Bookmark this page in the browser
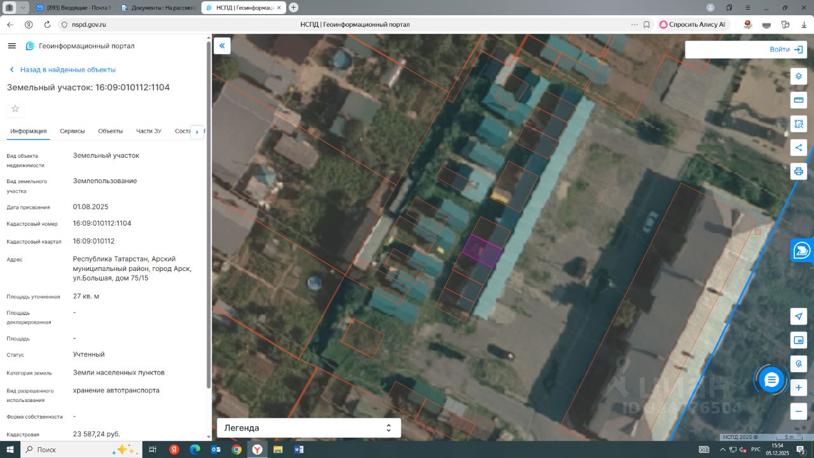This screenshot has height=458, width=814. 647,25
